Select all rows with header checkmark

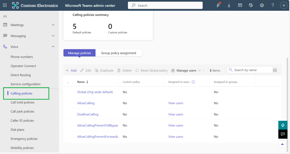click(68, 82)
